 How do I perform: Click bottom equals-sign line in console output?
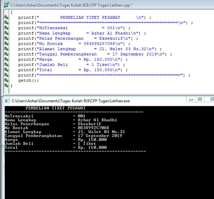click(x=75, y=151)
